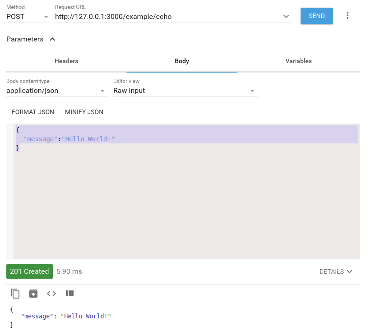
Task: Open table view with the columns icon
Action: pyautogui.click(x=70, y=294)
